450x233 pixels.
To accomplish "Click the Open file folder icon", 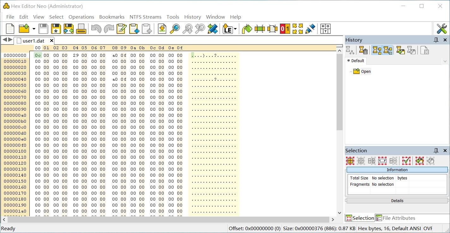I will click(24, 29).
